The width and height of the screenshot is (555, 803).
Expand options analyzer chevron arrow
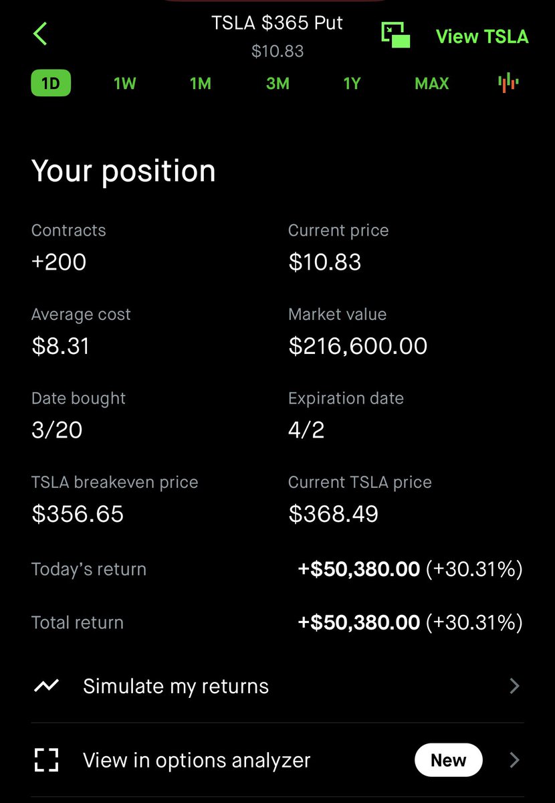click(514, 760)
